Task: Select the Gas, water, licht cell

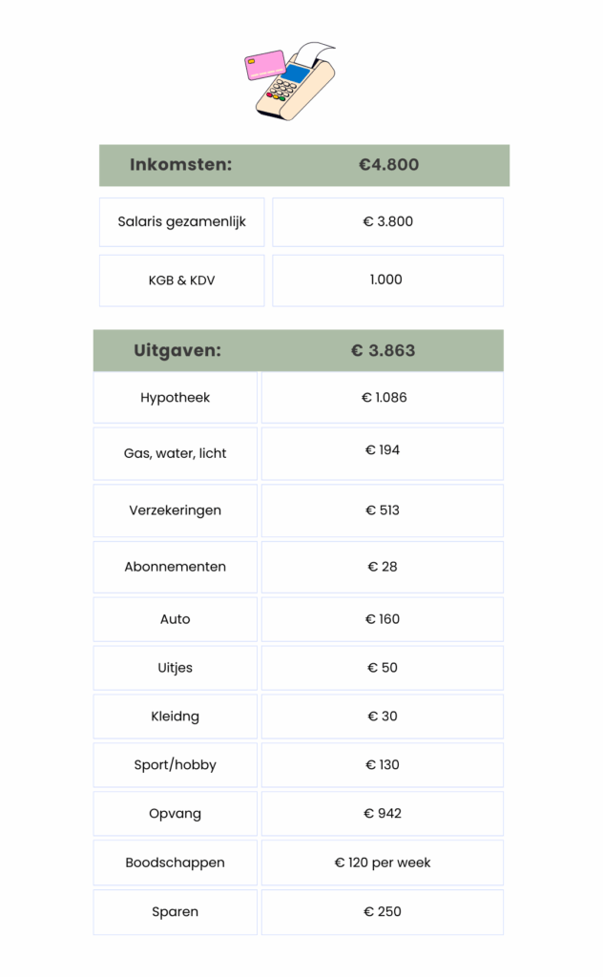Action: tap(176, 453)
